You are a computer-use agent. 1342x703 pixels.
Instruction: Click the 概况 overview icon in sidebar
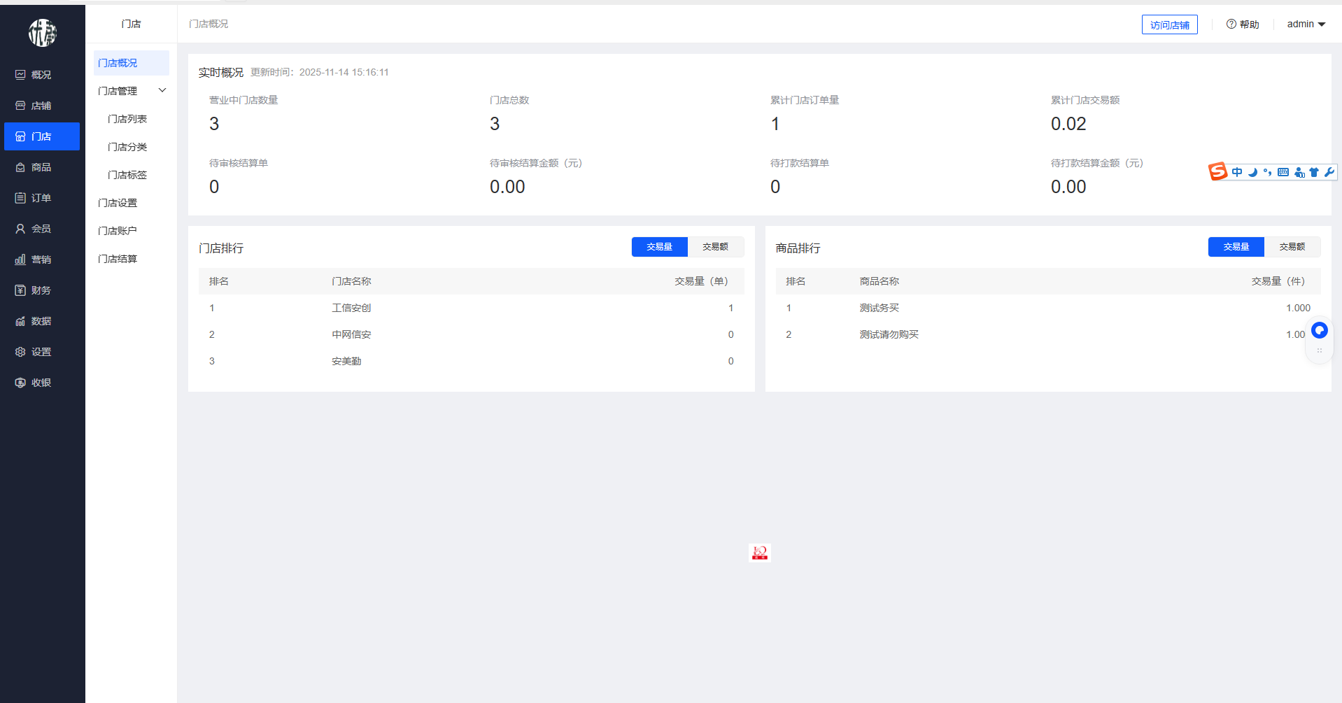pyautogui.click(x=20, y=75)
